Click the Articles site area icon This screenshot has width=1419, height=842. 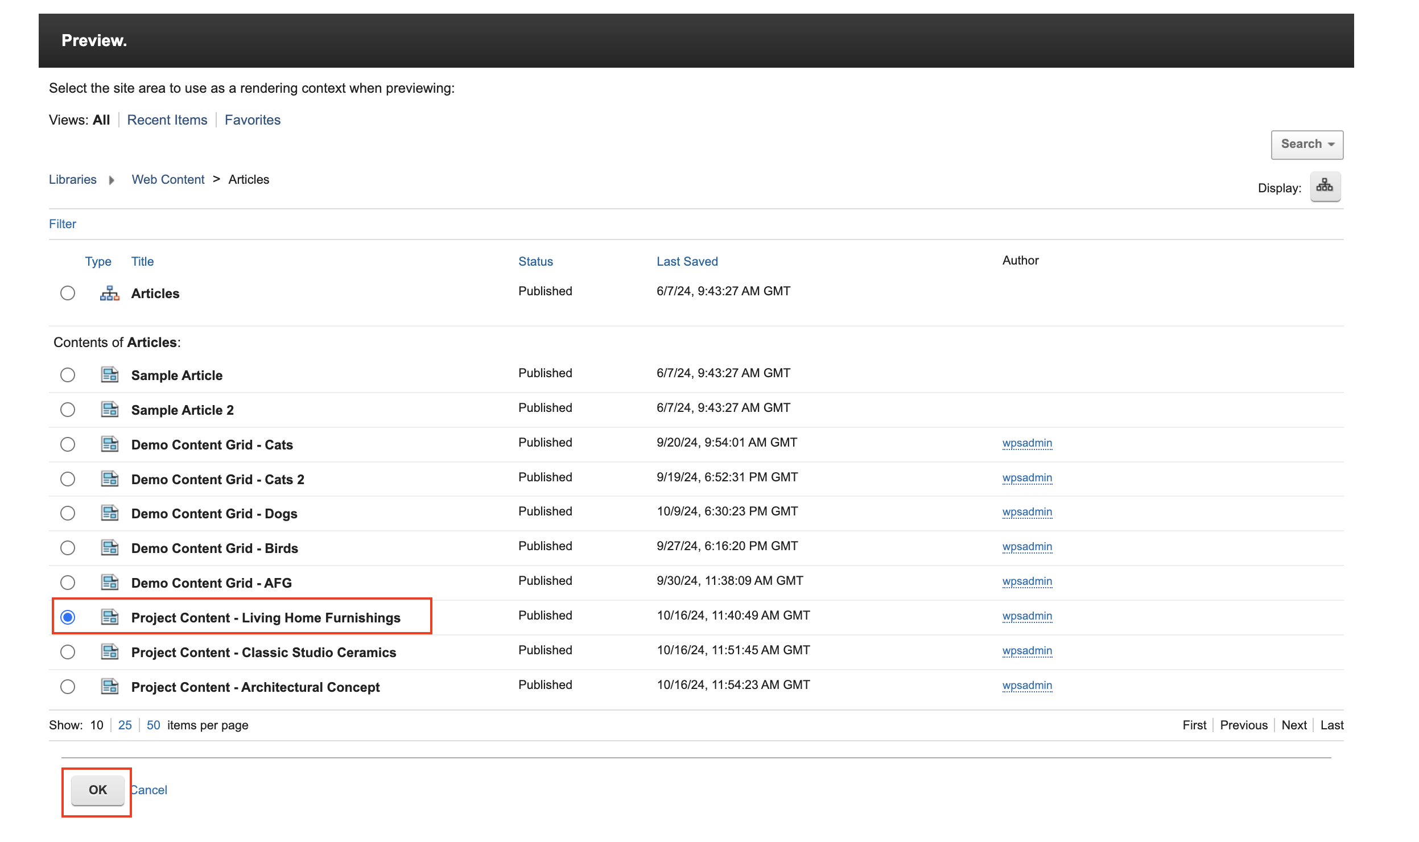(109, 294)
